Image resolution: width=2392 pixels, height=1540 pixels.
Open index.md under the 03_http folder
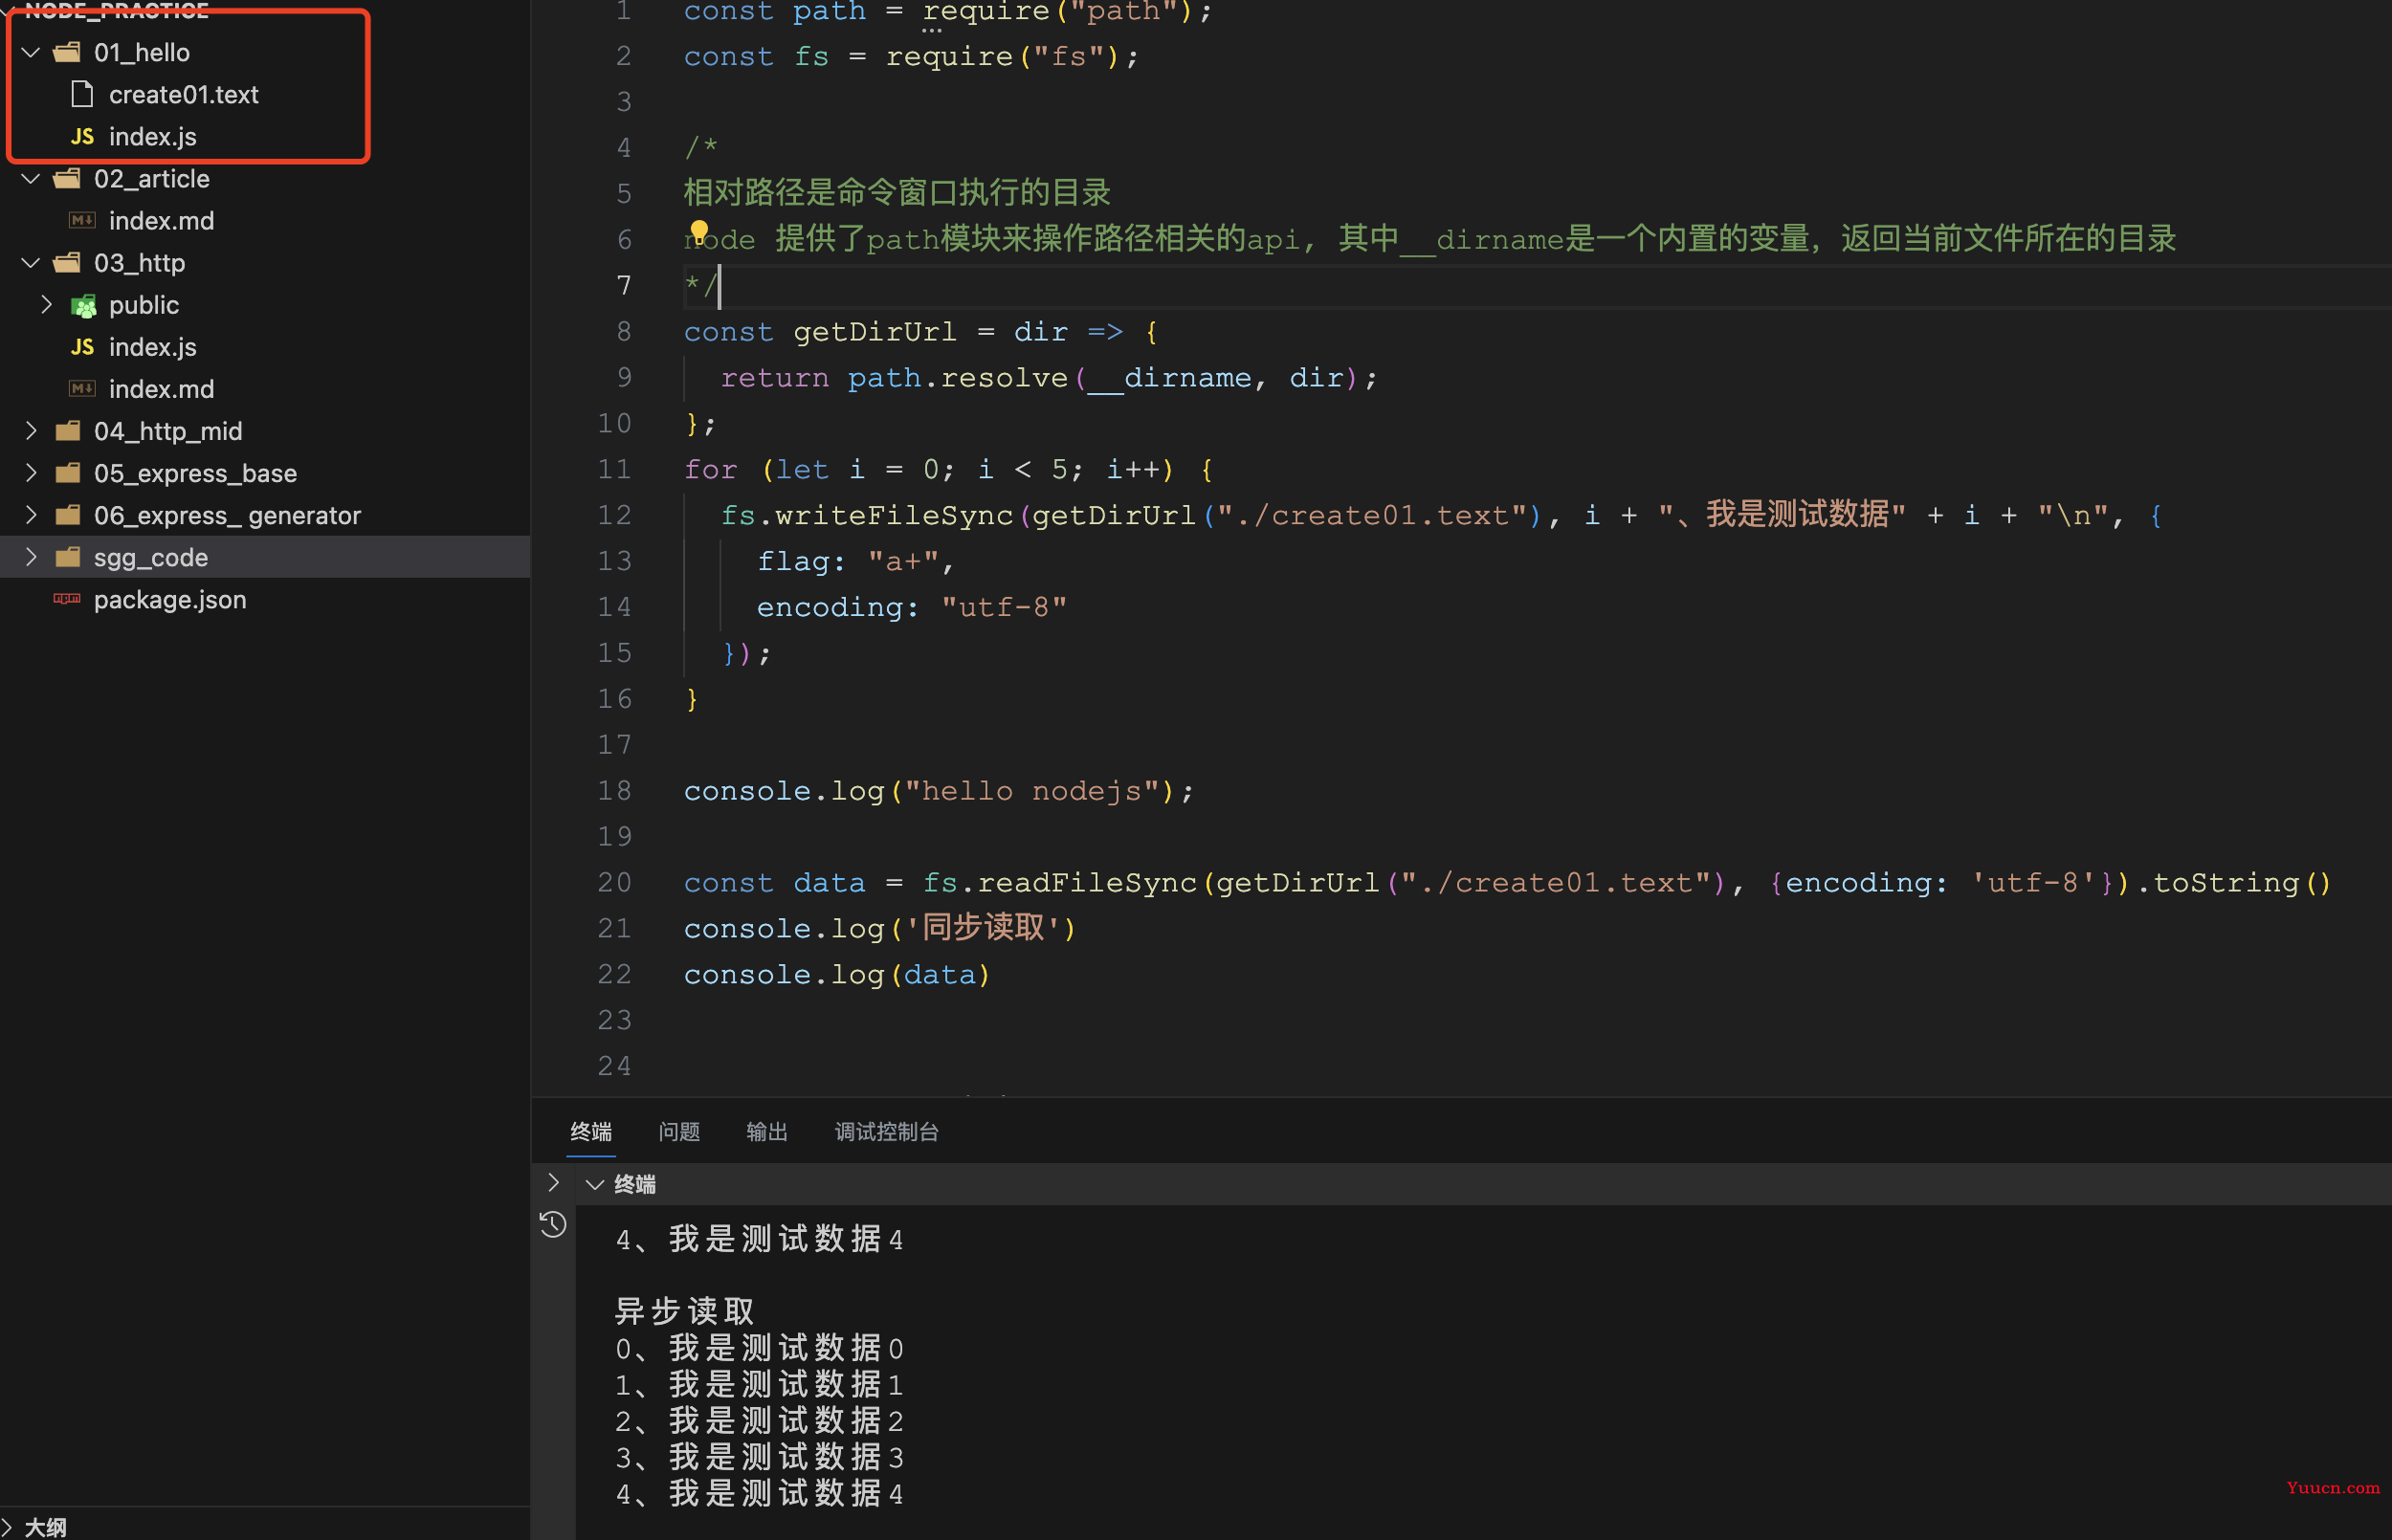161,389
